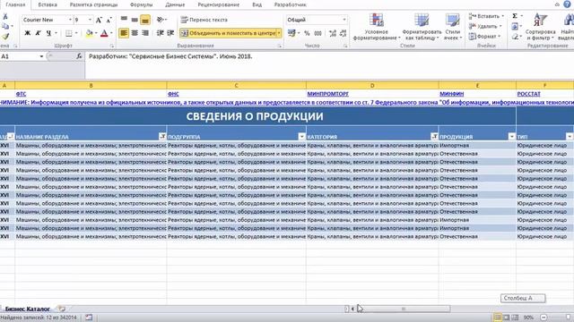574x322 pixels.
Task: Click the Name Box showing A1
Action: 19,56
